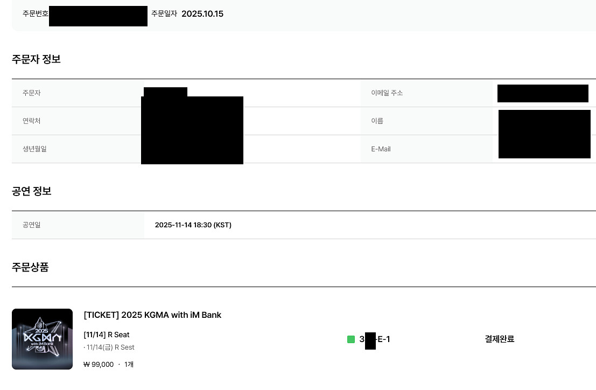The height and width of the screenshot is (390, 596).
Task: Click the 주문상품 section heading
Action: coord(30,267)
